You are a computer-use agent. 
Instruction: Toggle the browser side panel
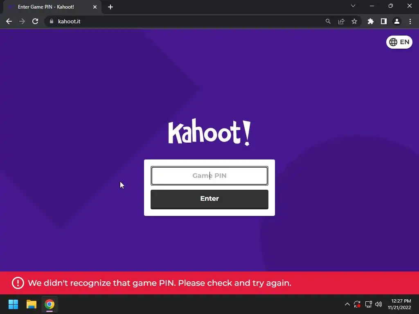pos(384,21)
